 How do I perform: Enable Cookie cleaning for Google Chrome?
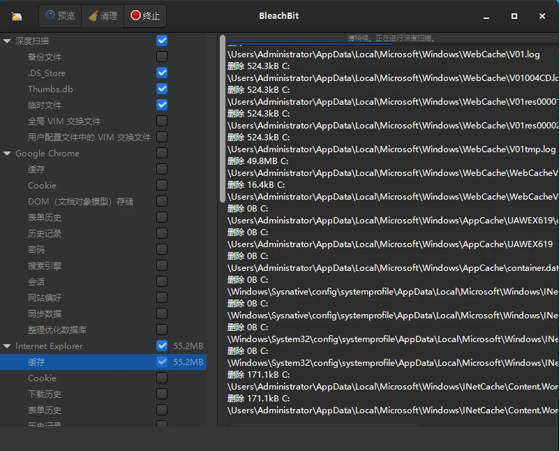pos(162,185)
